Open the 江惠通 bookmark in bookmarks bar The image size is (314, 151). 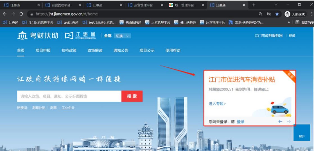[10, 22]
